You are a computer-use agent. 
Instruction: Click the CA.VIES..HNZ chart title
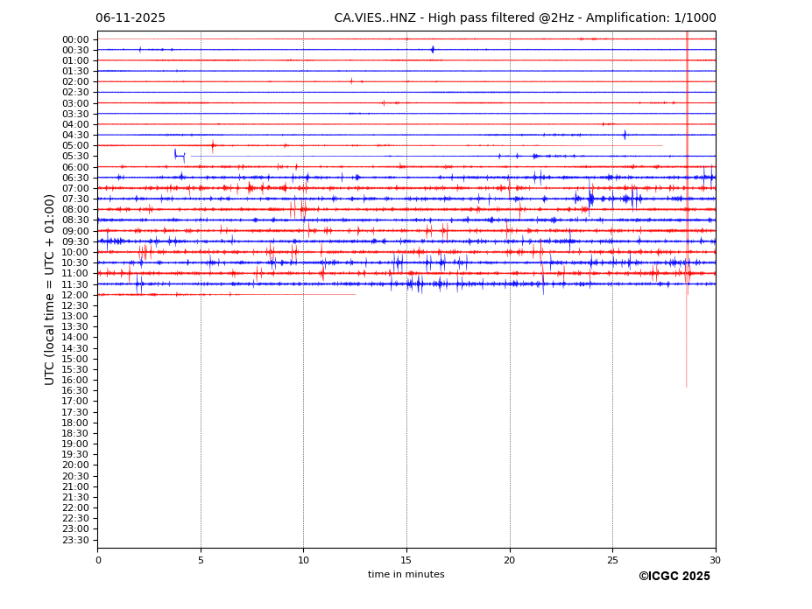(525, 18)
